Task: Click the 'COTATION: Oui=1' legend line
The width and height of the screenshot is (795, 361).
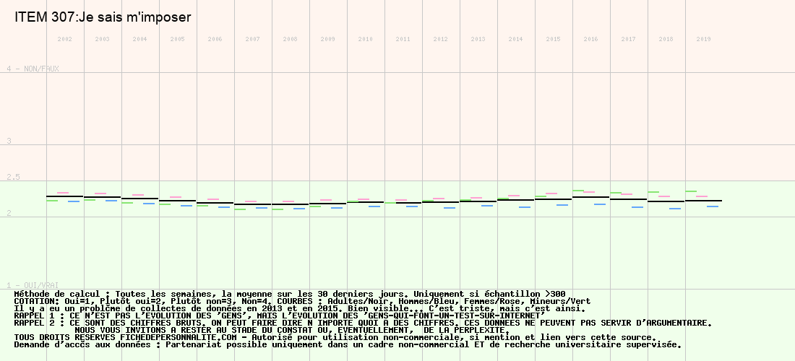Action: click(302, 301)
